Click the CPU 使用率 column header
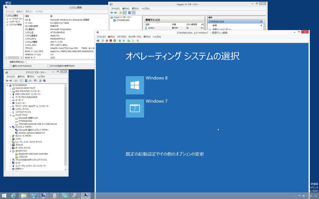Viewport: 319px width, 199px height. [x=192, y=24]
